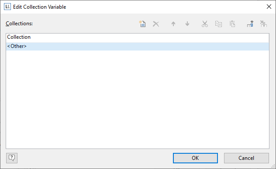This screenshot has width=276, height=169.
Task: Cut the selected collection entry
Action: (x=205, y=24)
